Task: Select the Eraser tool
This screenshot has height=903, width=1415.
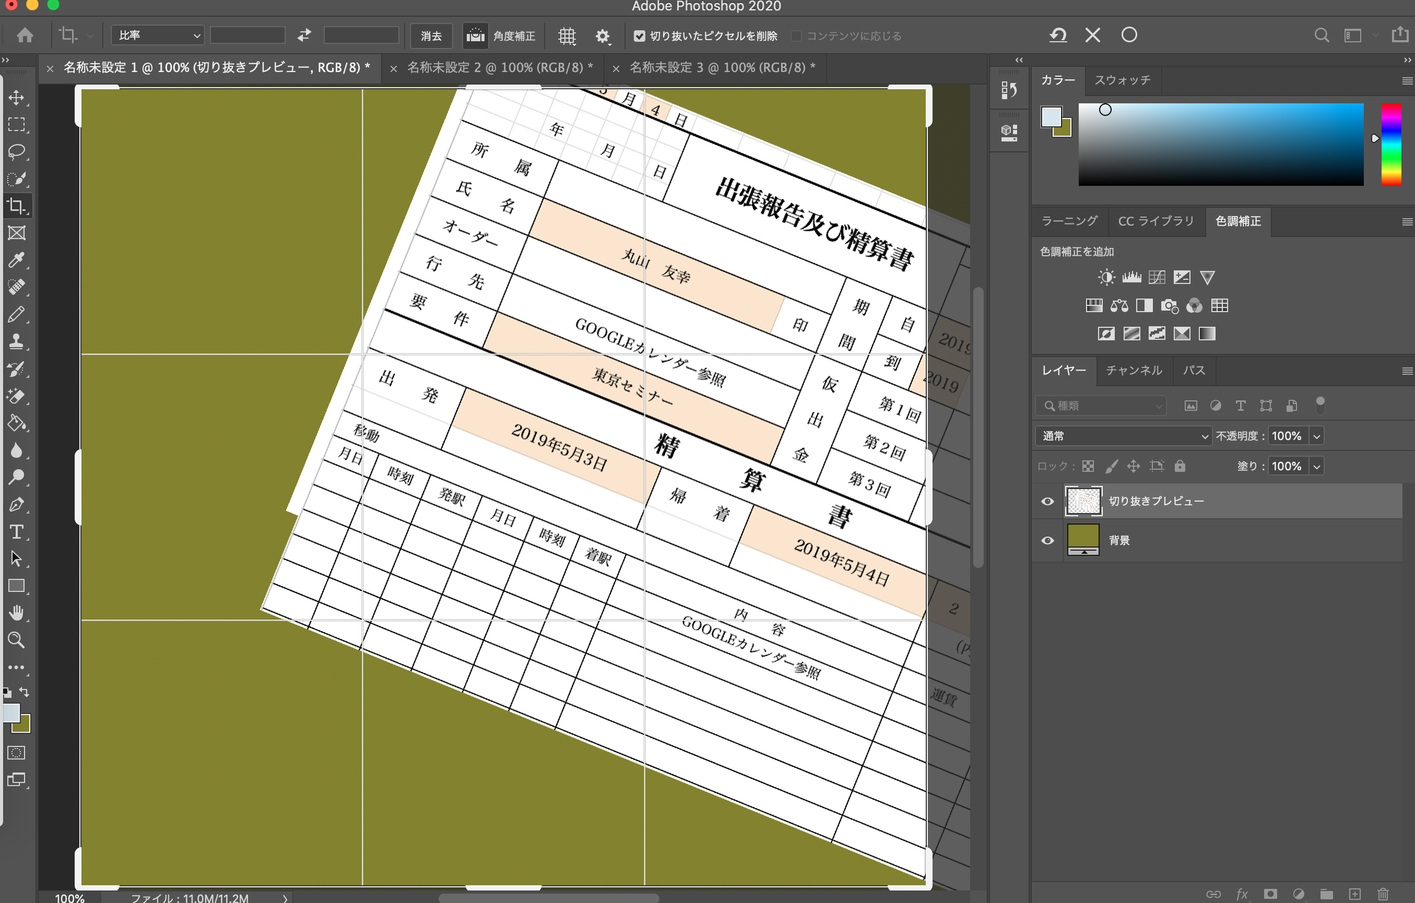Action: click(17, 396)
